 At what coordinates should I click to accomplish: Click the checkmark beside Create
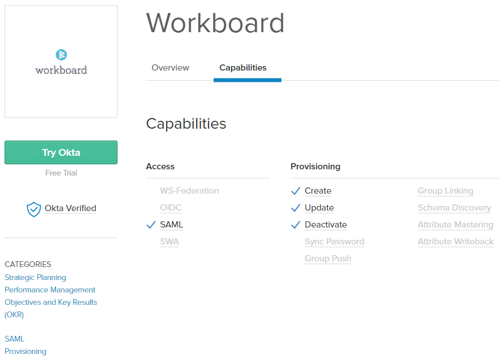click(x=296, y=191)
